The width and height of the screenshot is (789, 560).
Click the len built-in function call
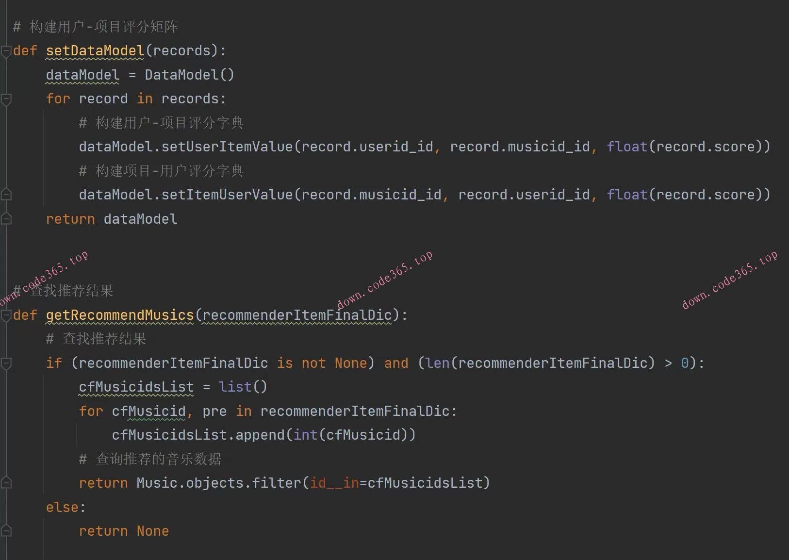coord(438,363)
